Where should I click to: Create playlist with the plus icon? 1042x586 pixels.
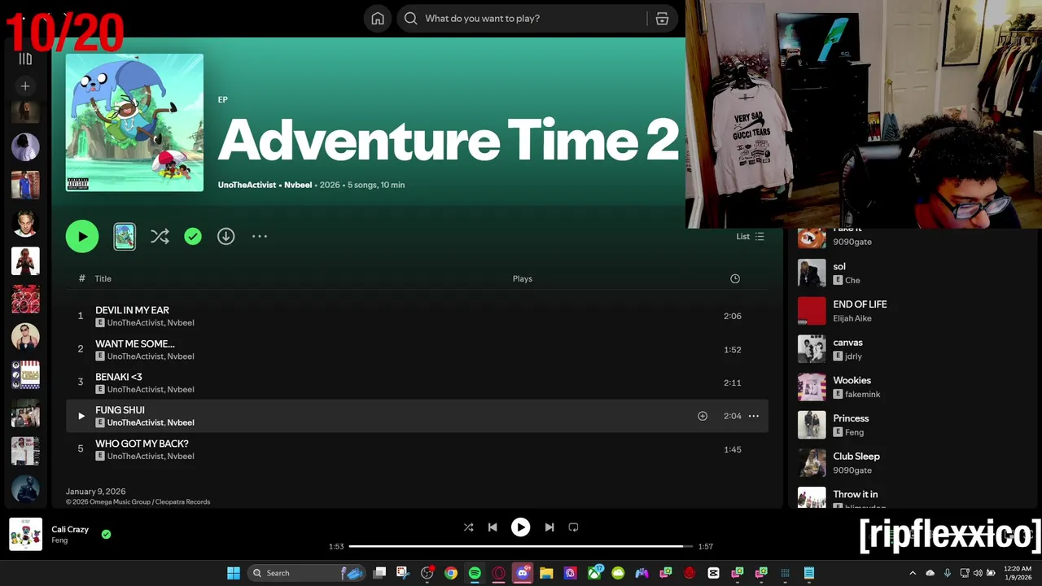(x=25, y=85)
